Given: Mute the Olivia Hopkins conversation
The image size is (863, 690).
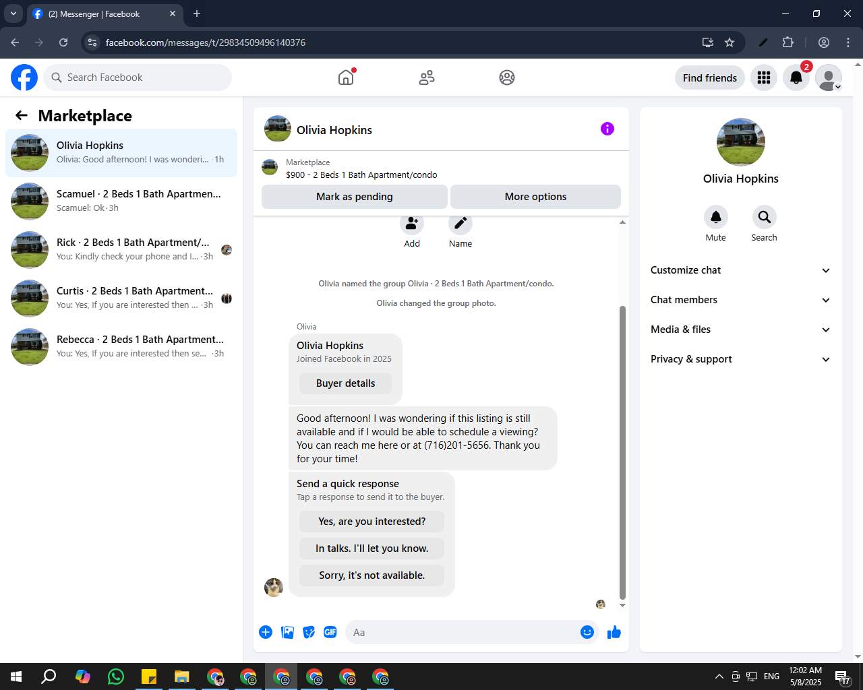Looking at the screenshot, I should pos(716,217).
